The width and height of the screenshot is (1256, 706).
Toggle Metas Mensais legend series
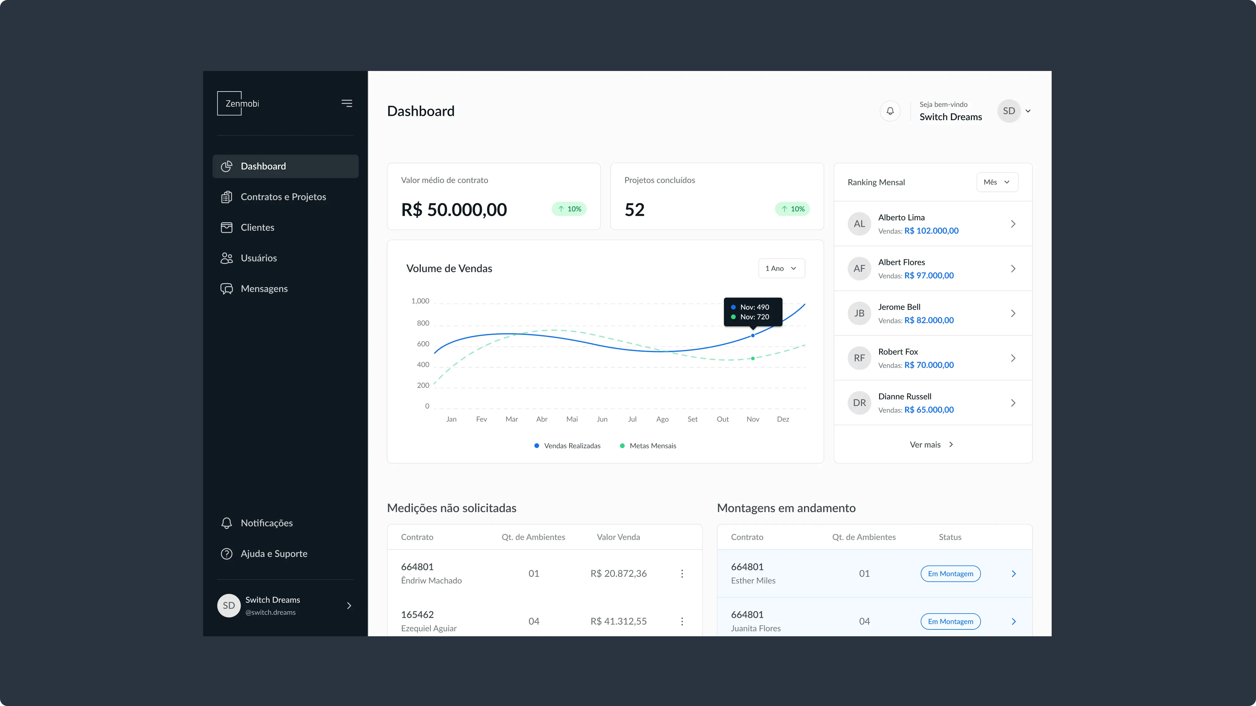click(648, 446)
